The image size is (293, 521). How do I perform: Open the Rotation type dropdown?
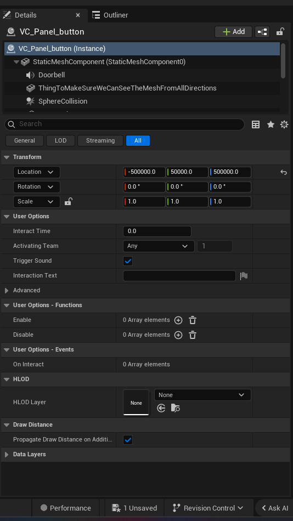[37, 186]
